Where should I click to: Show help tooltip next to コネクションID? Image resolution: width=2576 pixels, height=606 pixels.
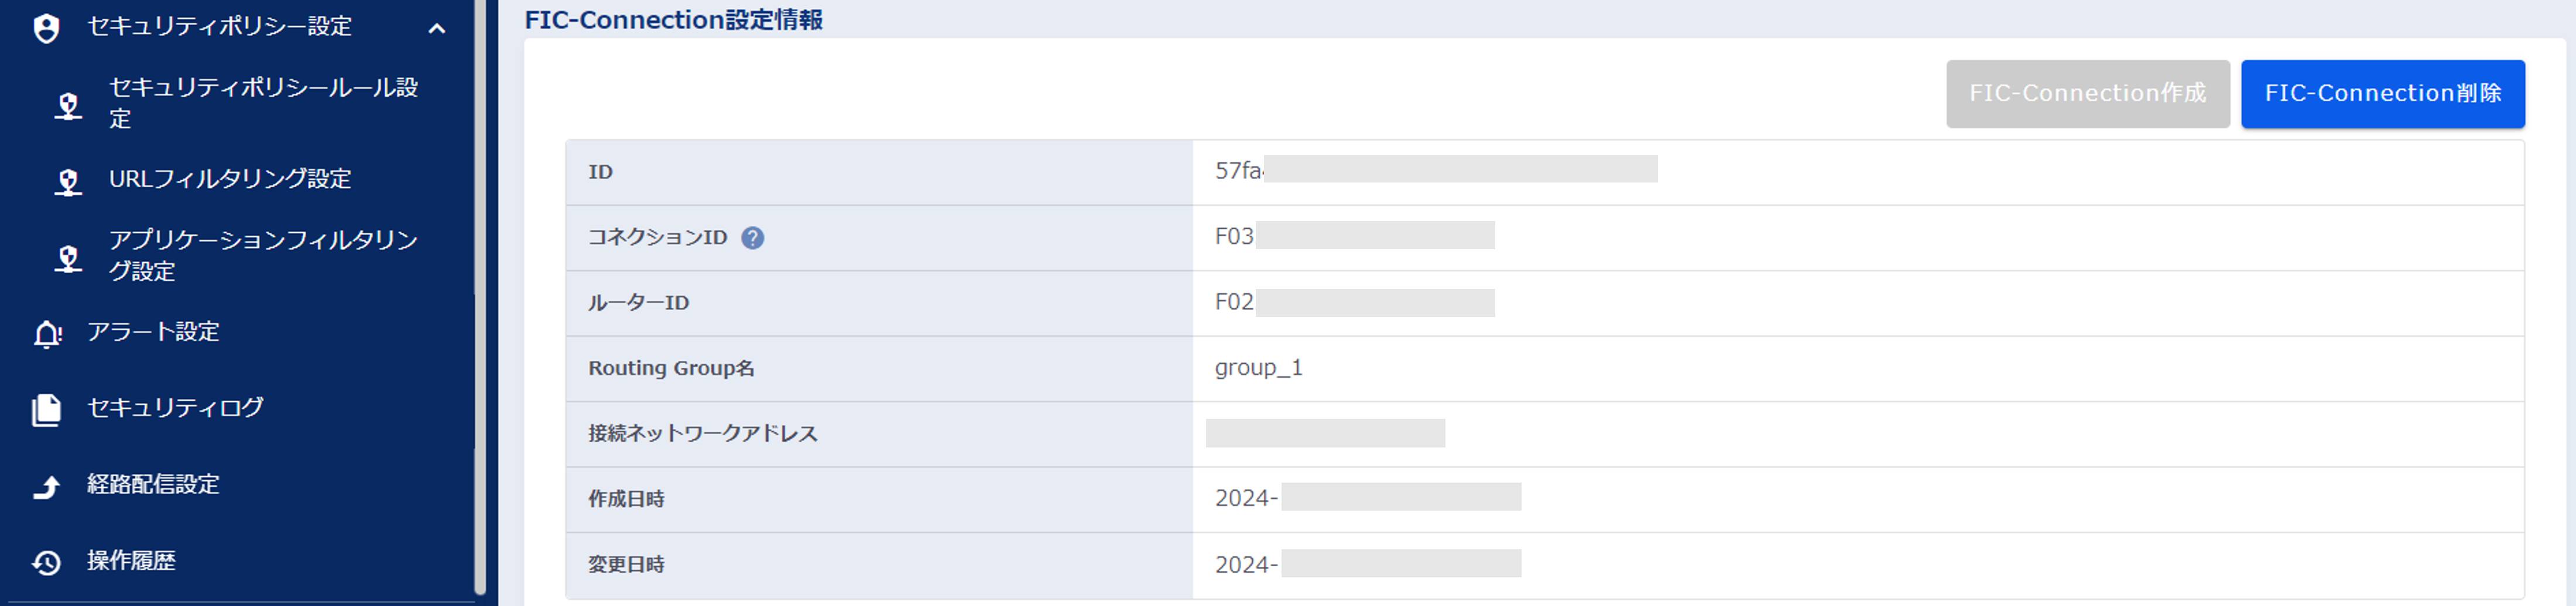pos(752,237)
